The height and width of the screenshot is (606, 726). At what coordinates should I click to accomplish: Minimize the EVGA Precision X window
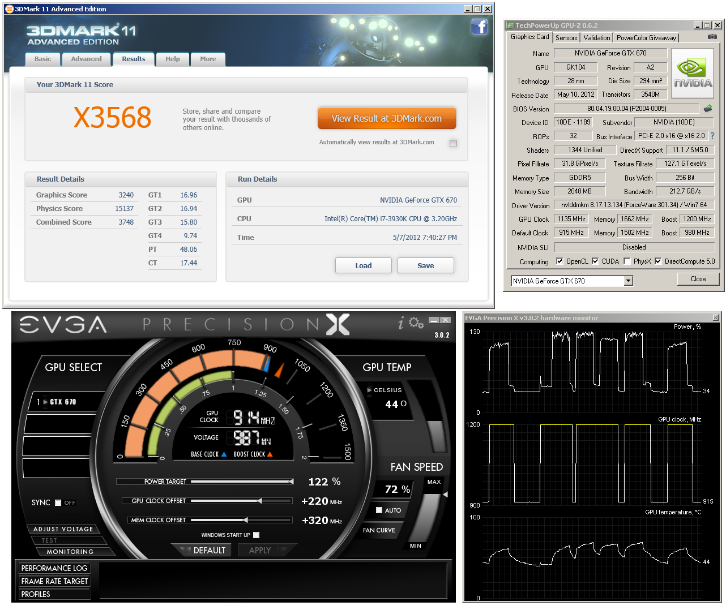434,320
